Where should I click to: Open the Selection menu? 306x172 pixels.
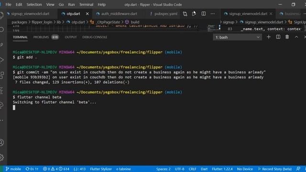[x=34, y=4]
